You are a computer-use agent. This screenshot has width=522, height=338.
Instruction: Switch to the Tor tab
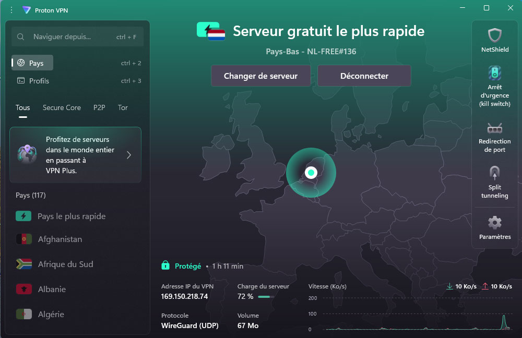(x=123, y=107)
